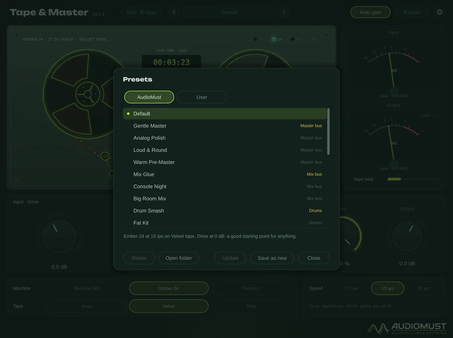Select Meridian M2 machine

click(87, 288)
